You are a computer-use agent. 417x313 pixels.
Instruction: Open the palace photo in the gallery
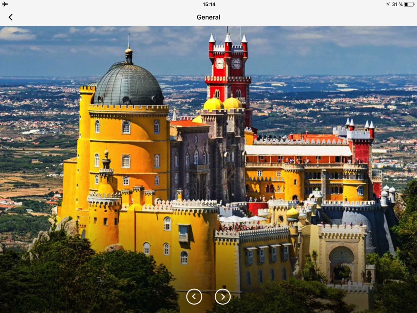coord(208,169)
